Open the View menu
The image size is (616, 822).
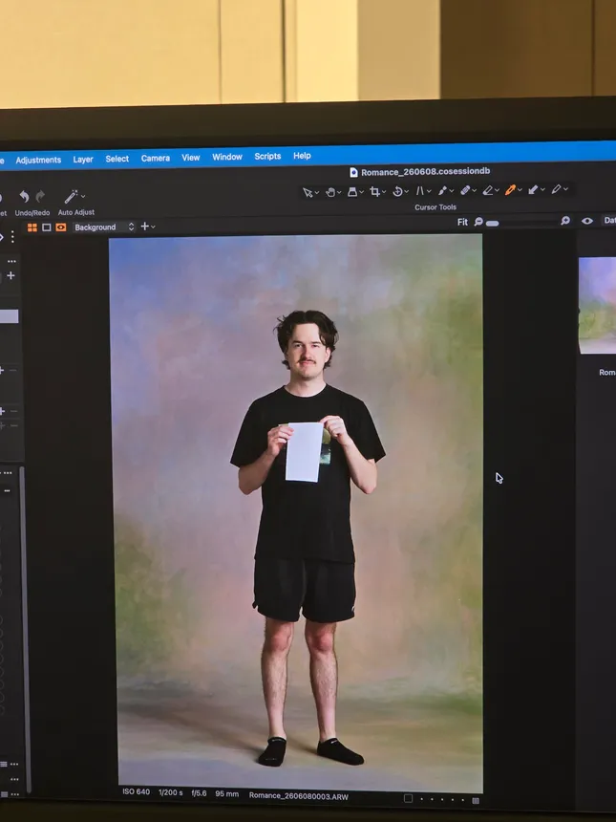pyautogui.click(x=191, y=158)
